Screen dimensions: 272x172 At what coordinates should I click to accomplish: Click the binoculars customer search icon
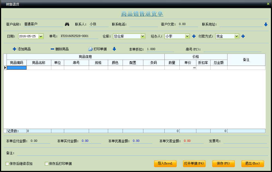(x=67, y=24)
